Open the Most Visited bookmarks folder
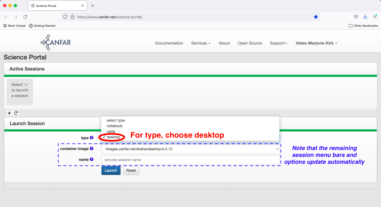The height and width of the screenshot is (207, 381). pos(14,26)
